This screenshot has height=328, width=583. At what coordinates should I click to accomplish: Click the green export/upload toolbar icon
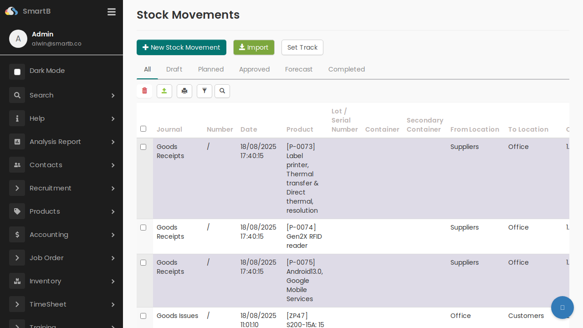point(164,91)
